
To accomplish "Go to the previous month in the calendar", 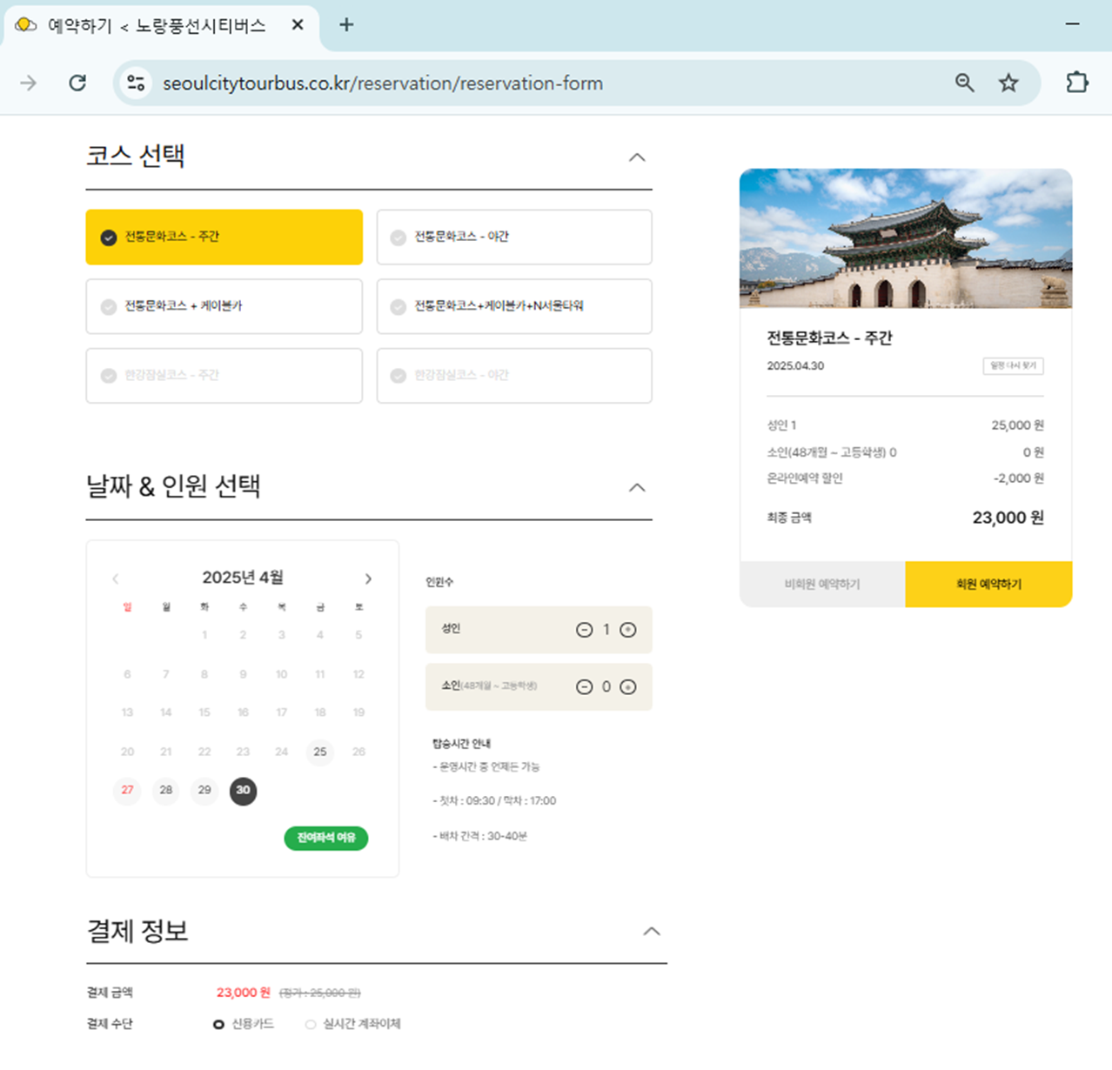I will 115,578.
